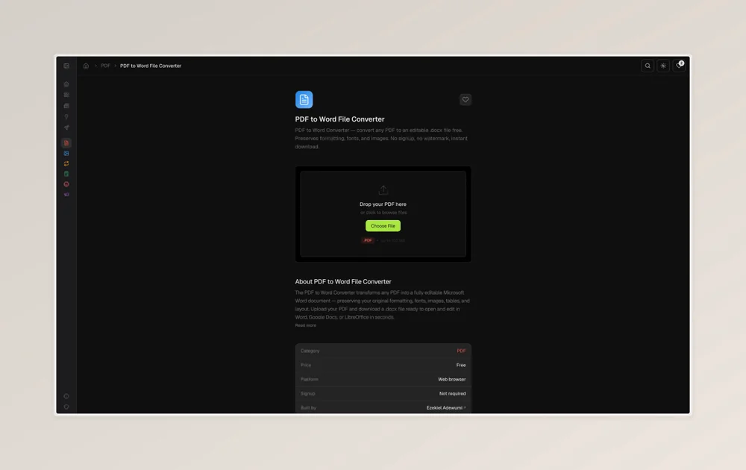The width and height of the screenshot is (746, 470).
Task: Open the green spreadsheet tools sidebar icon
Action: [x=66, y=174]
